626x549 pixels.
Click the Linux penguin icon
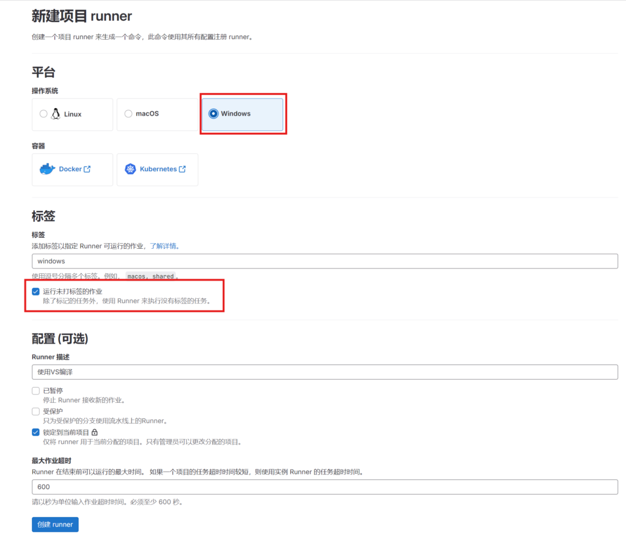[x=56, y=114]
